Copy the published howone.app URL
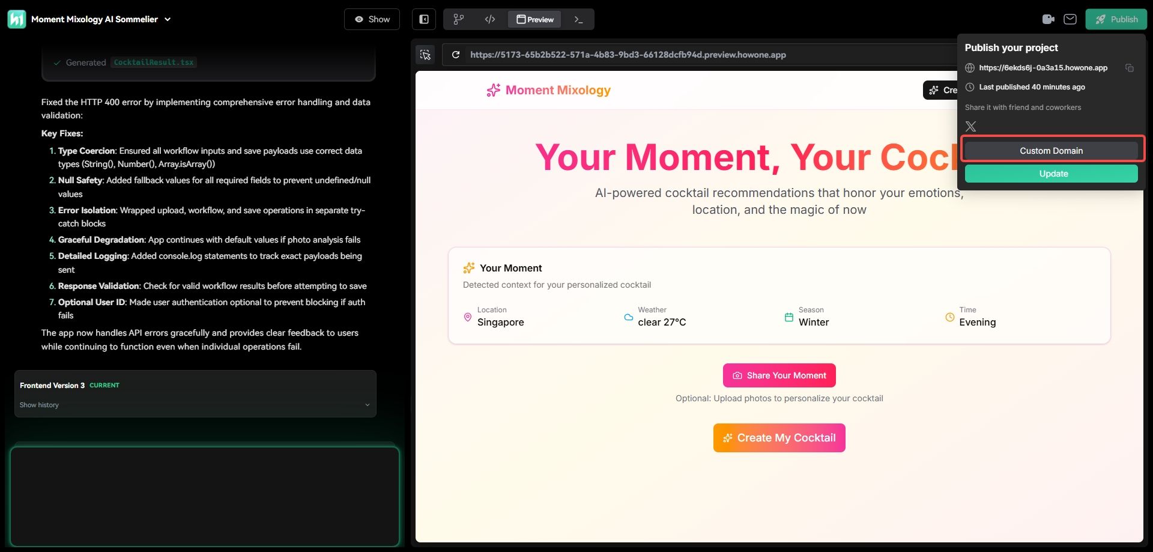The width and height of the screenshot is (1153, 552). click(1129, 68)
